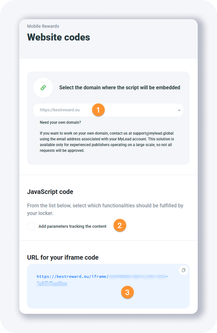Copy the iframe URL with the copy icon

tap(184, 270)
